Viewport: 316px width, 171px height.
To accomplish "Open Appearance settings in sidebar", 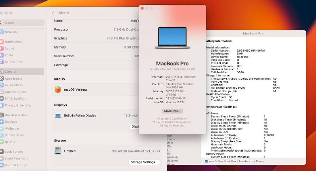I will (x=13, y=78).
